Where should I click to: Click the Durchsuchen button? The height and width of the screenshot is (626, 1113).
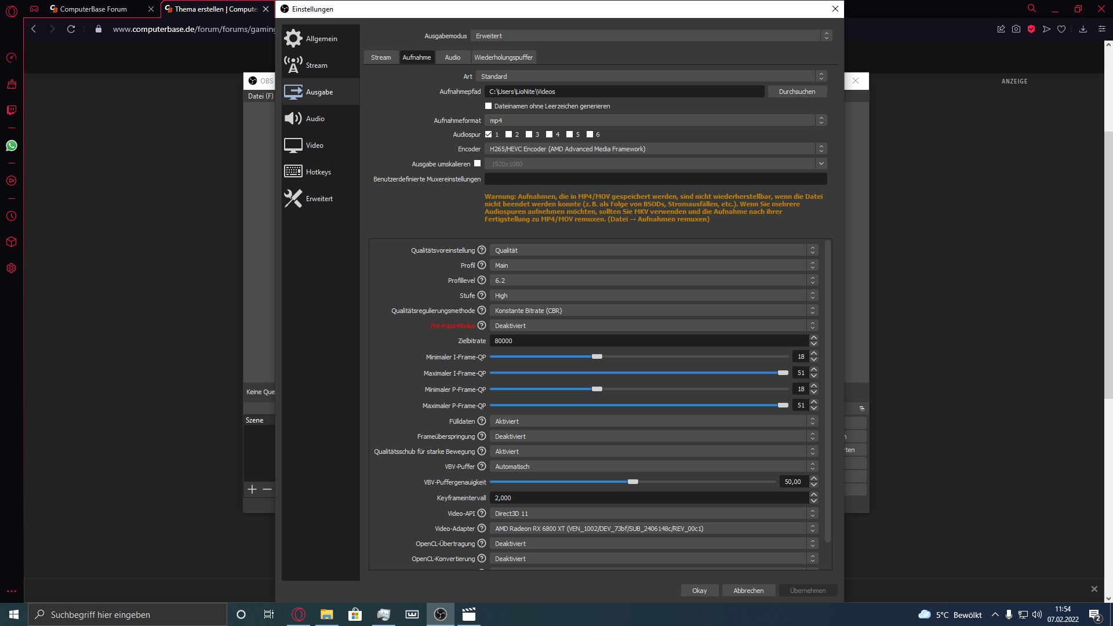point(797,92)
